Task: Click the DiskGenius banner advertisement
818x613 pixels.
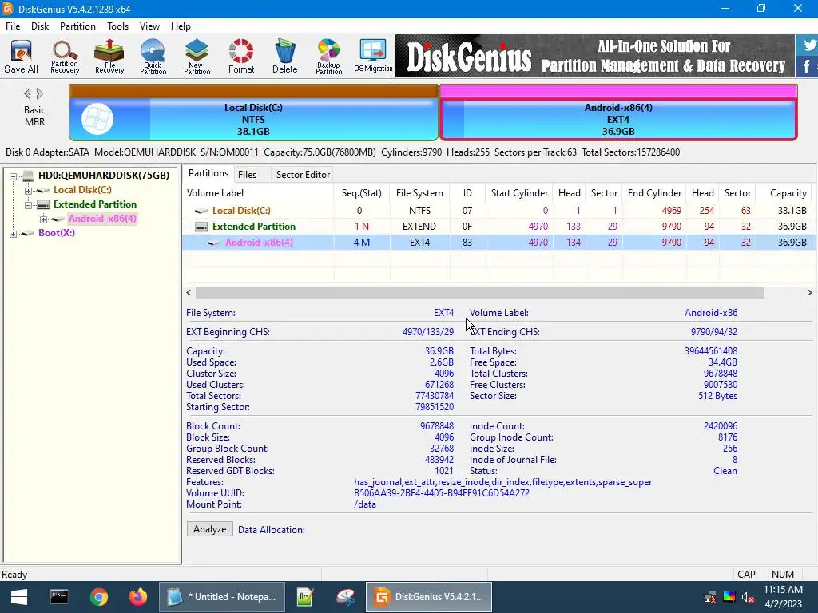Action: point(594,56)
